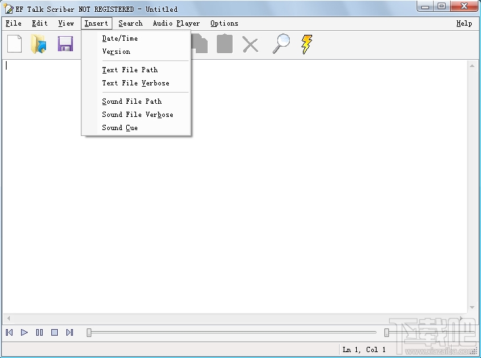The height and width of the screenshot is (358, 481).
Task: Click the lightning bolt toolbar icon
Action: [x=307, y=44]
